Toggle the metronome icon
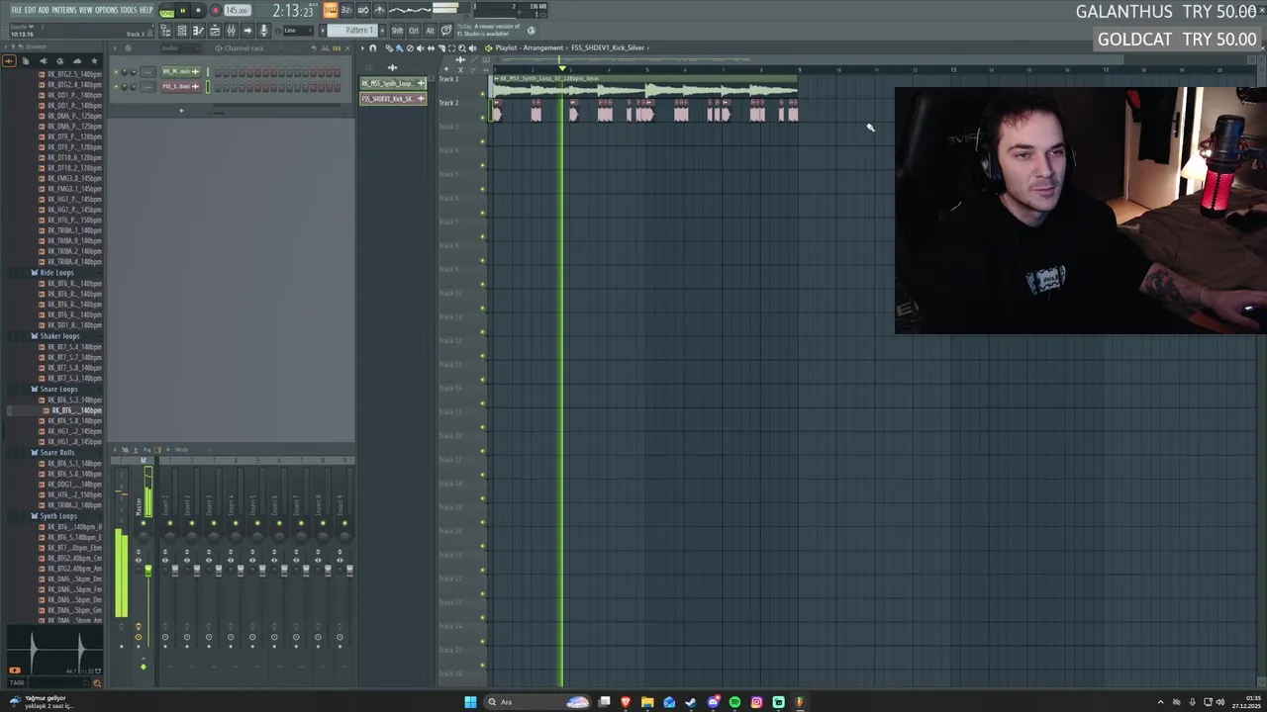The height and width of the screenshot is (712, 1267). pos(379,10)
